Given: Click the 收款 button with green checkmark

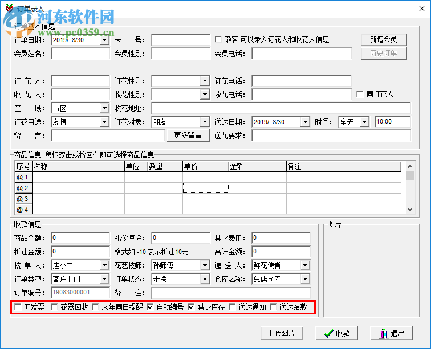Looking at the screenshot, I should point(337,334).
